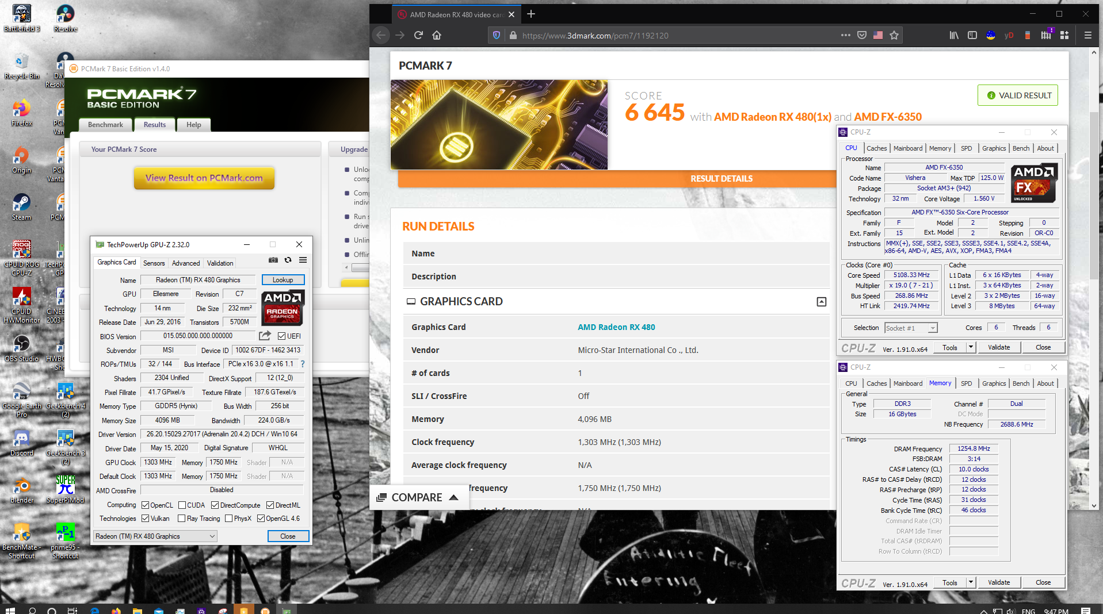Viewport: 1103px width, 614px height.
Task: Open SPD tab in lower CPU-Z
Action: tap(967, 383)
